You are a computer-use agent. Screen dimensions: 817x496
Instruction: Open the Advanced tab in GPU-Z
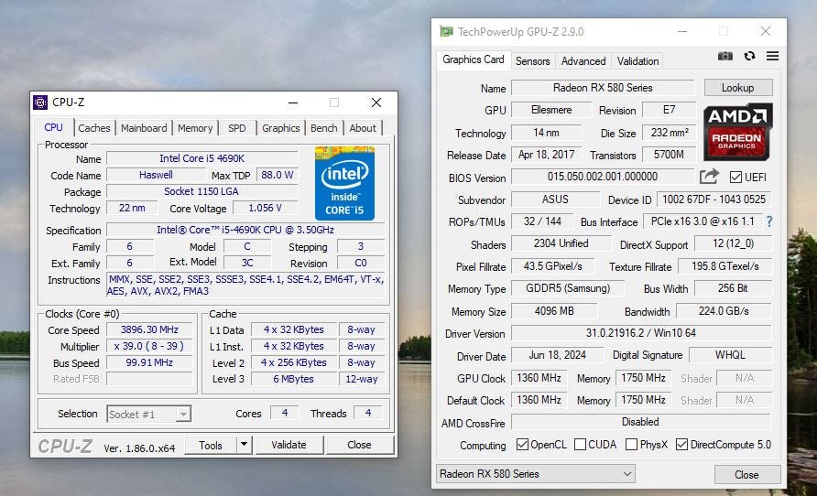(583, 61)
